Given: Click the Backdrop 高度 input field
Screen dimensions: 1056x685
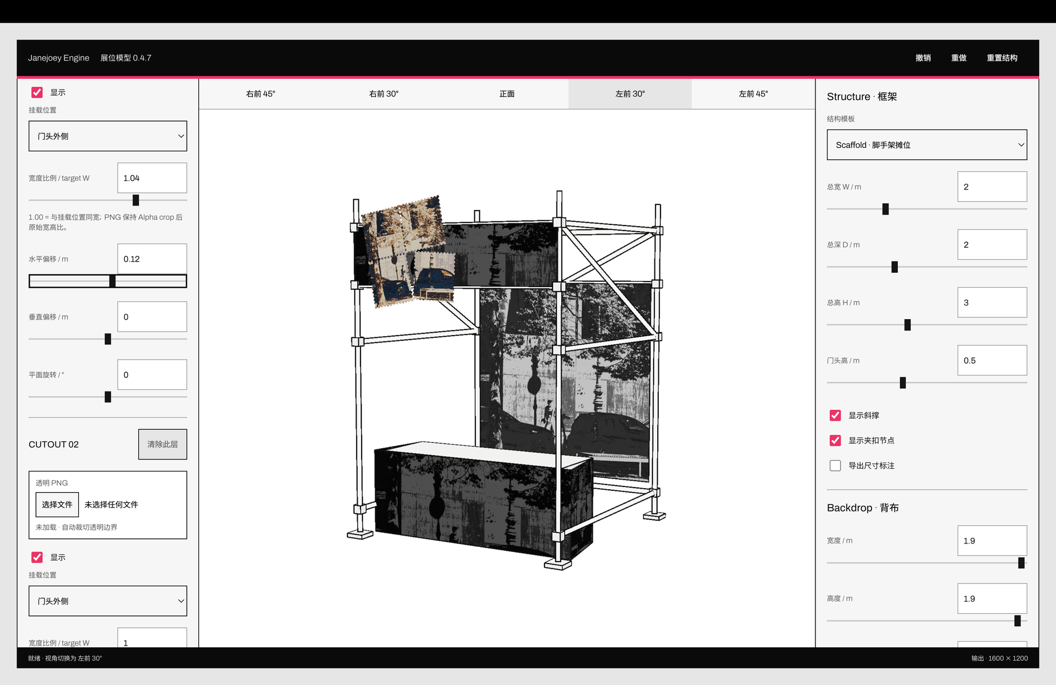Looking at the screenshot, I should (x=993, y=599).
